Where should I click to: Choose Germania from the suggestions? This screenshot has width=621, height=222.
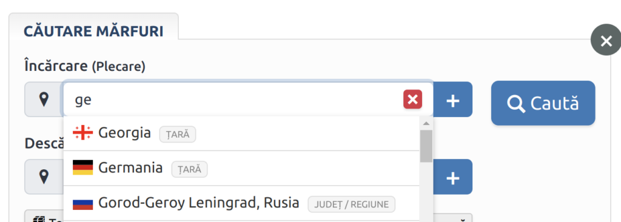click(241, 168)
